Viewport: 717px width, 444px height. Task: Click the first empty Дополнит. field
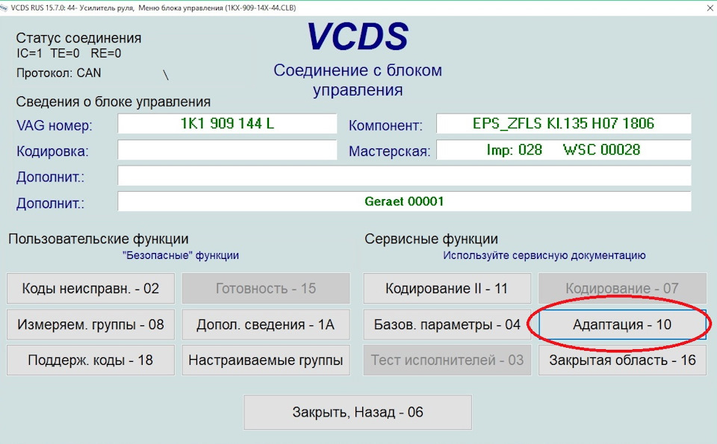coord(404,176)
